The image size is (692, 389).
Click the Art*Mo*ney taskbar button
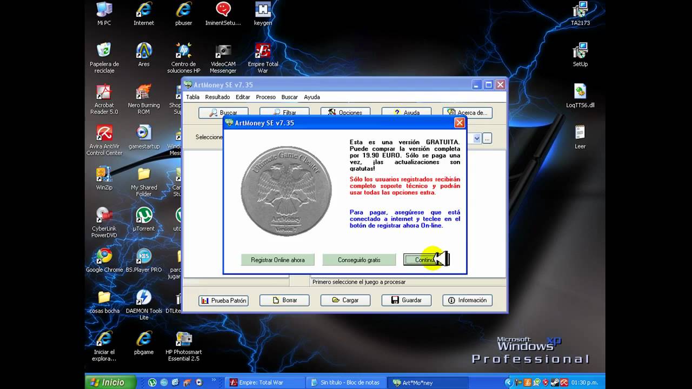click(427, 383)
